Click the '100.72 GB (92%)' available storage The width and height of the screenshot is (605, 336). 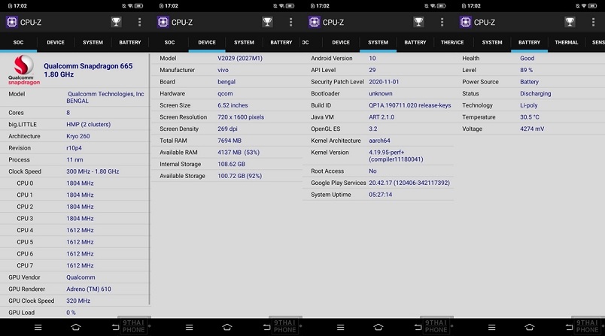239,176
